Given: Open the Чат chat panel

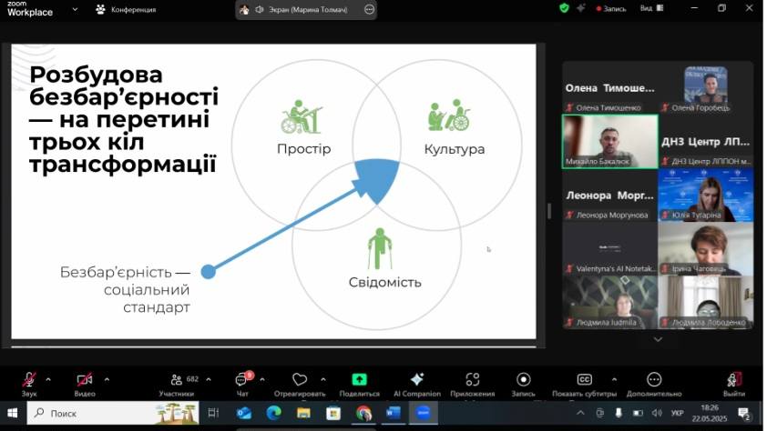Looking at the screenshot, I should pos(242,380).
